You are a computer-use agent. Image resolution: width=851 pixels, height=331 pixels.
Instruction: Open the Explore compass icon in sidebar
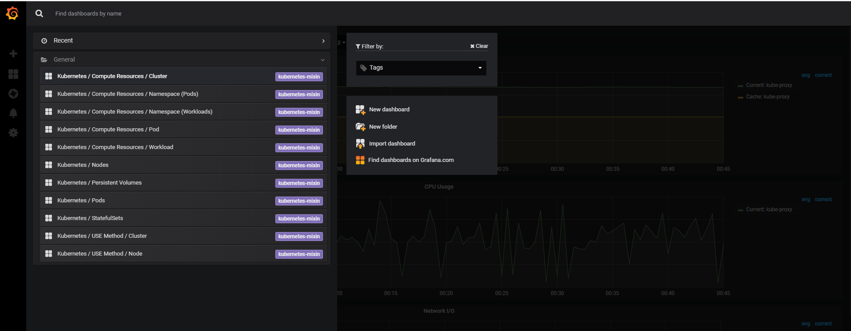pos(13,94)
